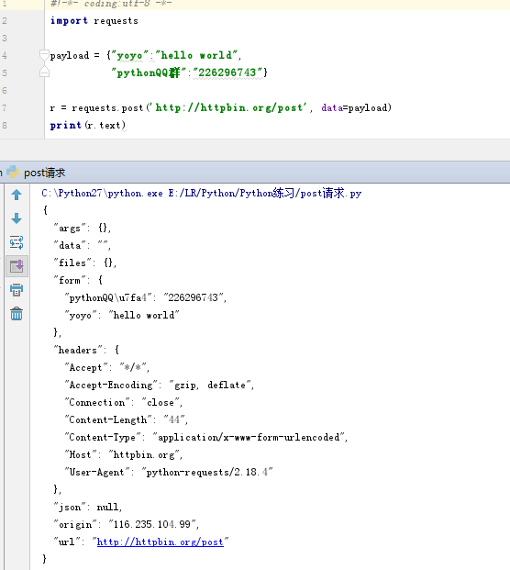Click the "User-Agent" header line

(x=169, y=472)
